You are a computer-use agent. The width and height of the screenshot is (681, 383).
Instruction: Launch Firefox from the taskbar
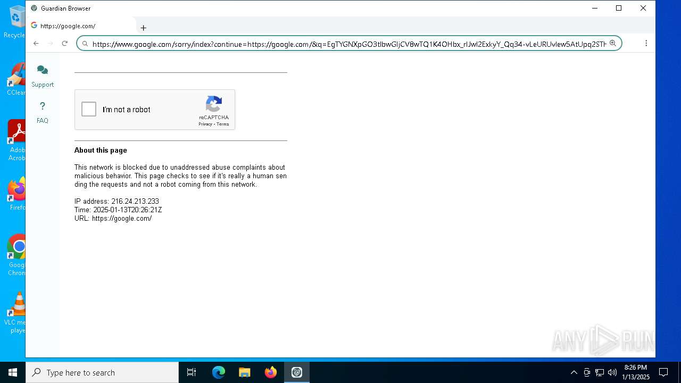tap(271, 372)
